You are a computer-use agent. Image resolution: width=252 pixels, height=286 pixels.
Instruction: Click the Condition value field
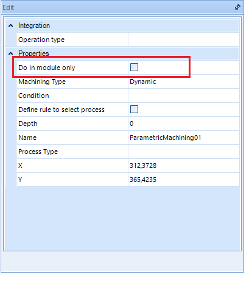[x=184, y=96]
